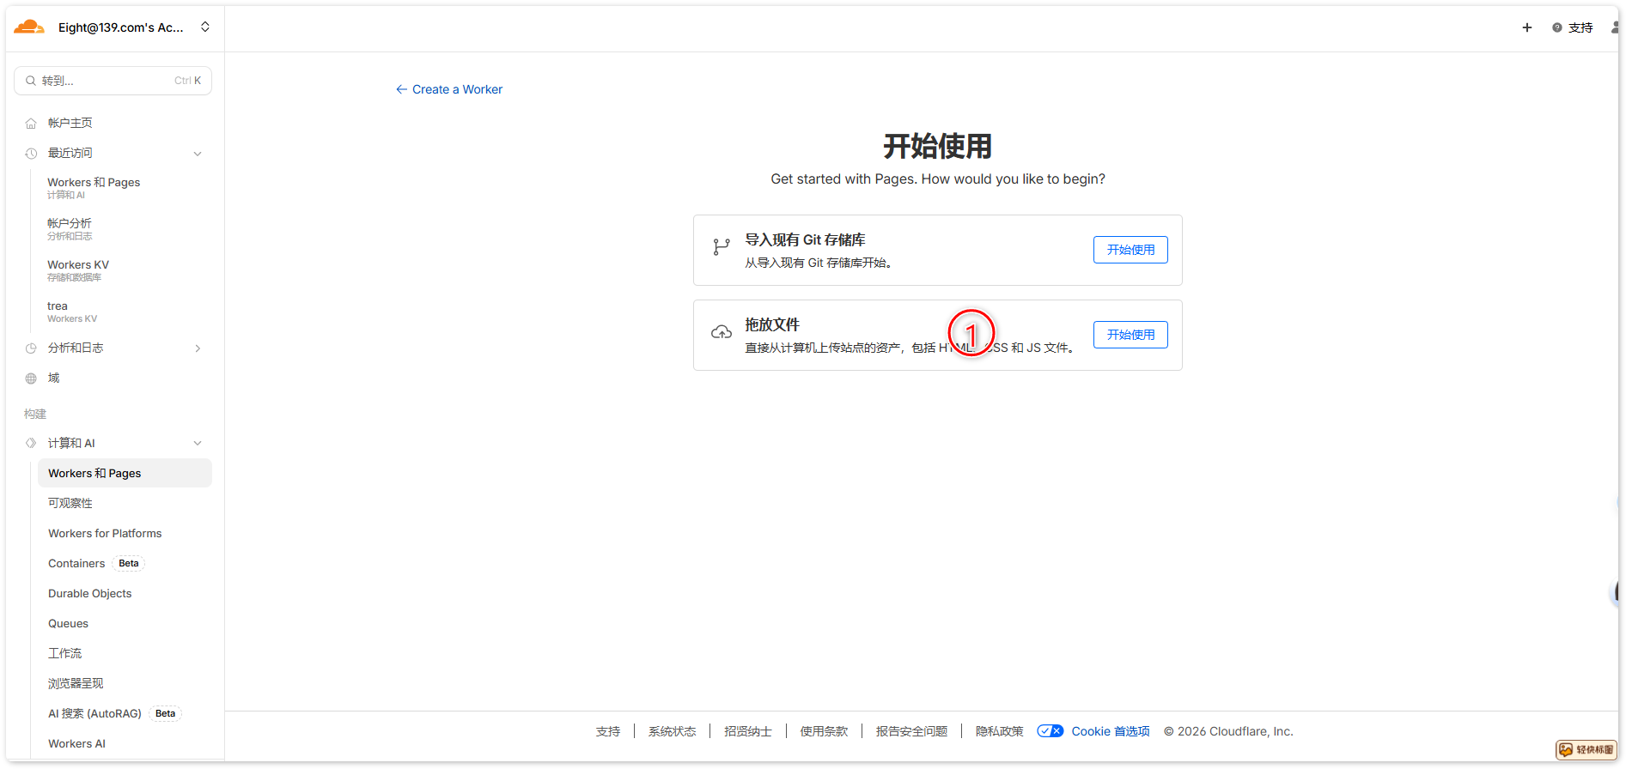Open footer 隐私政策 link

click(x=1000, y=731)
